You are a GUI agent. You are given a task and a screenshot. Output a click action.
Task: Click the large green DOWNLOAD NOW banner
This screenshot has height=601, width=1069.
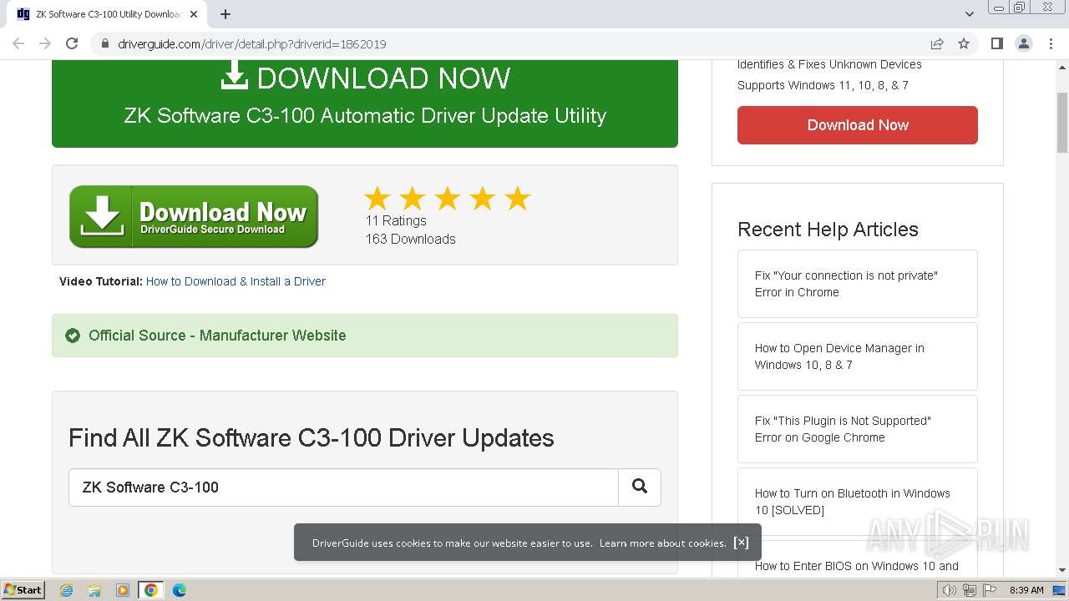365,104
